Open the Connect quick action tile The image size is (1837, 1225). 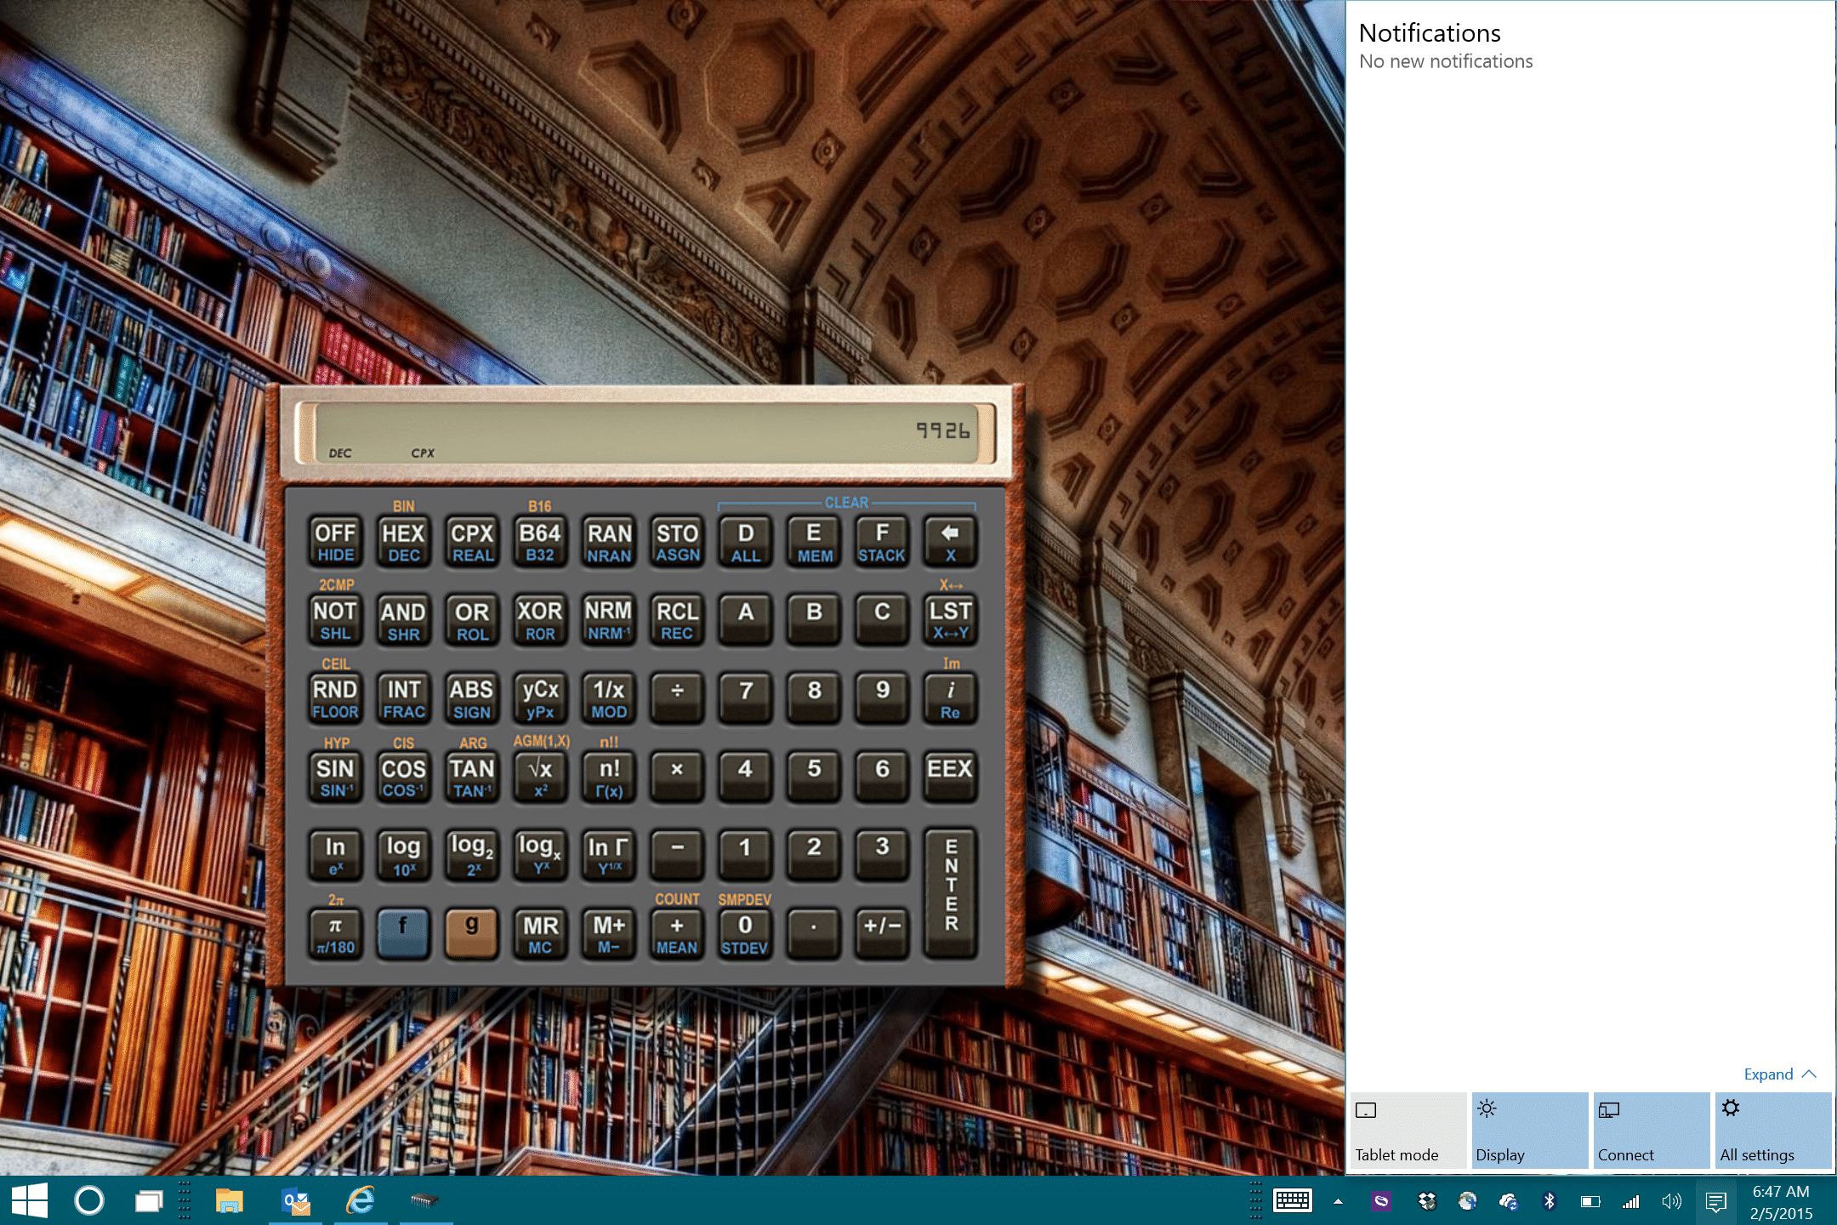pyautogui.click(x=1651, y=1131)
